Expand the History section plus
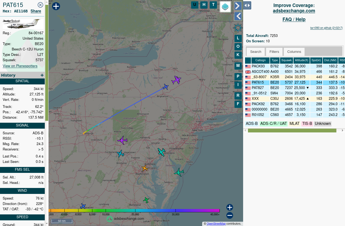This screenshot has width=345, height=226. pyautogui.click(x=42, y=75)
